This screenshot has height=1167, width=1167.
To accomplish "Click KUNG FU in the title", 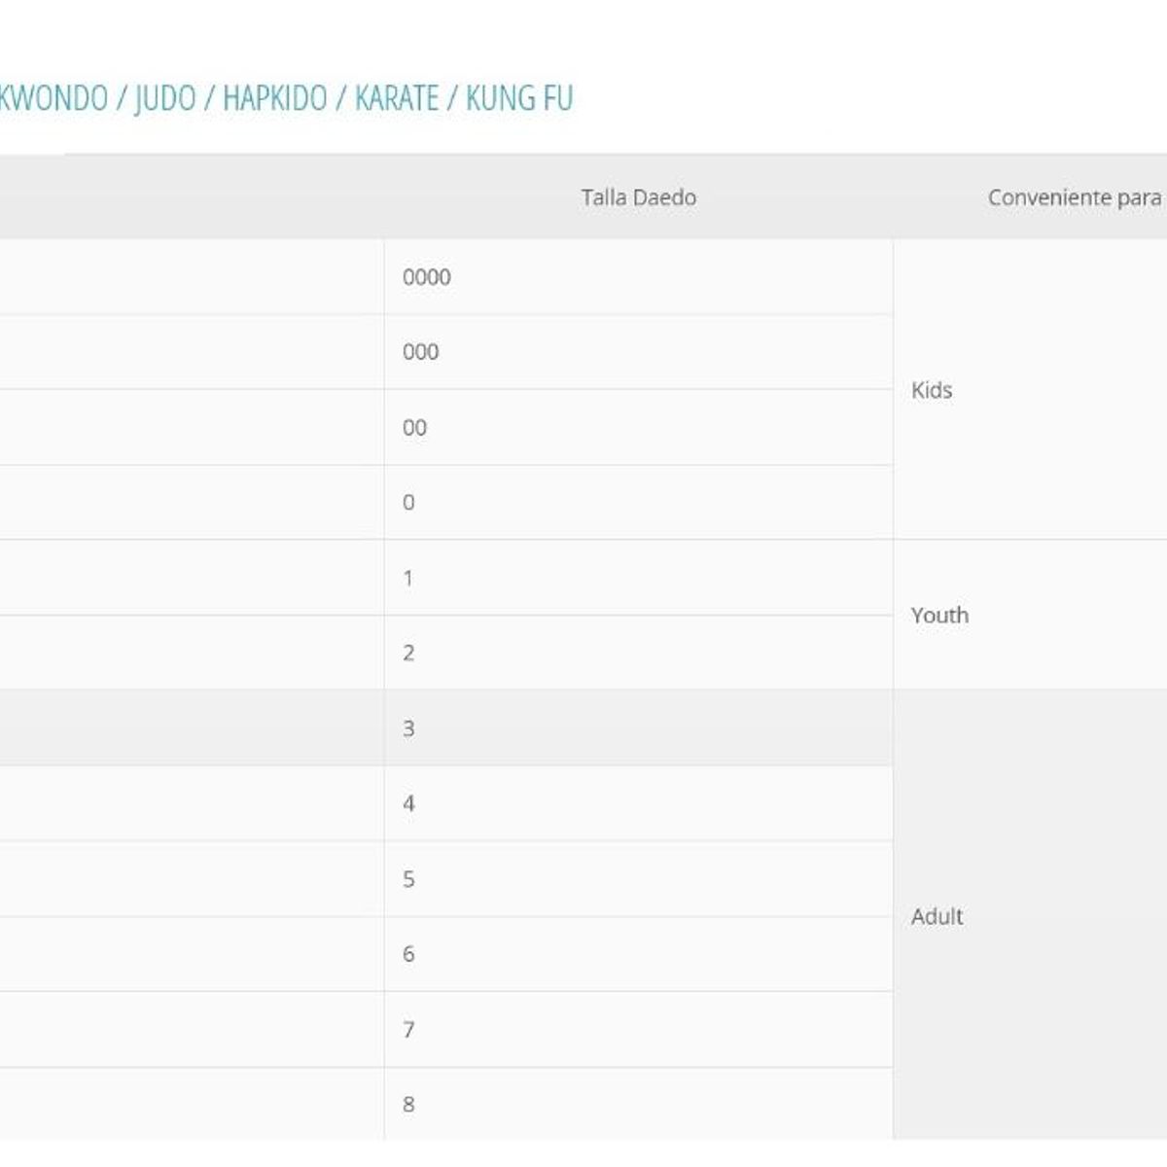I will 519,98.
